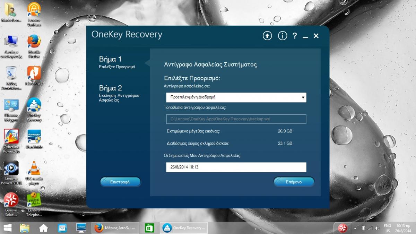The height and width of the screenshot is (234, 416).
Task: Open the OneKey Recovery desktop shortcut
Action: pyautogui.click(x=34, y=110)
